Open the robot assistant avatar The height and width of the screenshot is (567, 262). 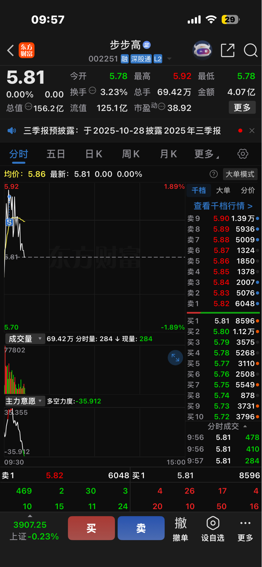[x=202, y=50]
